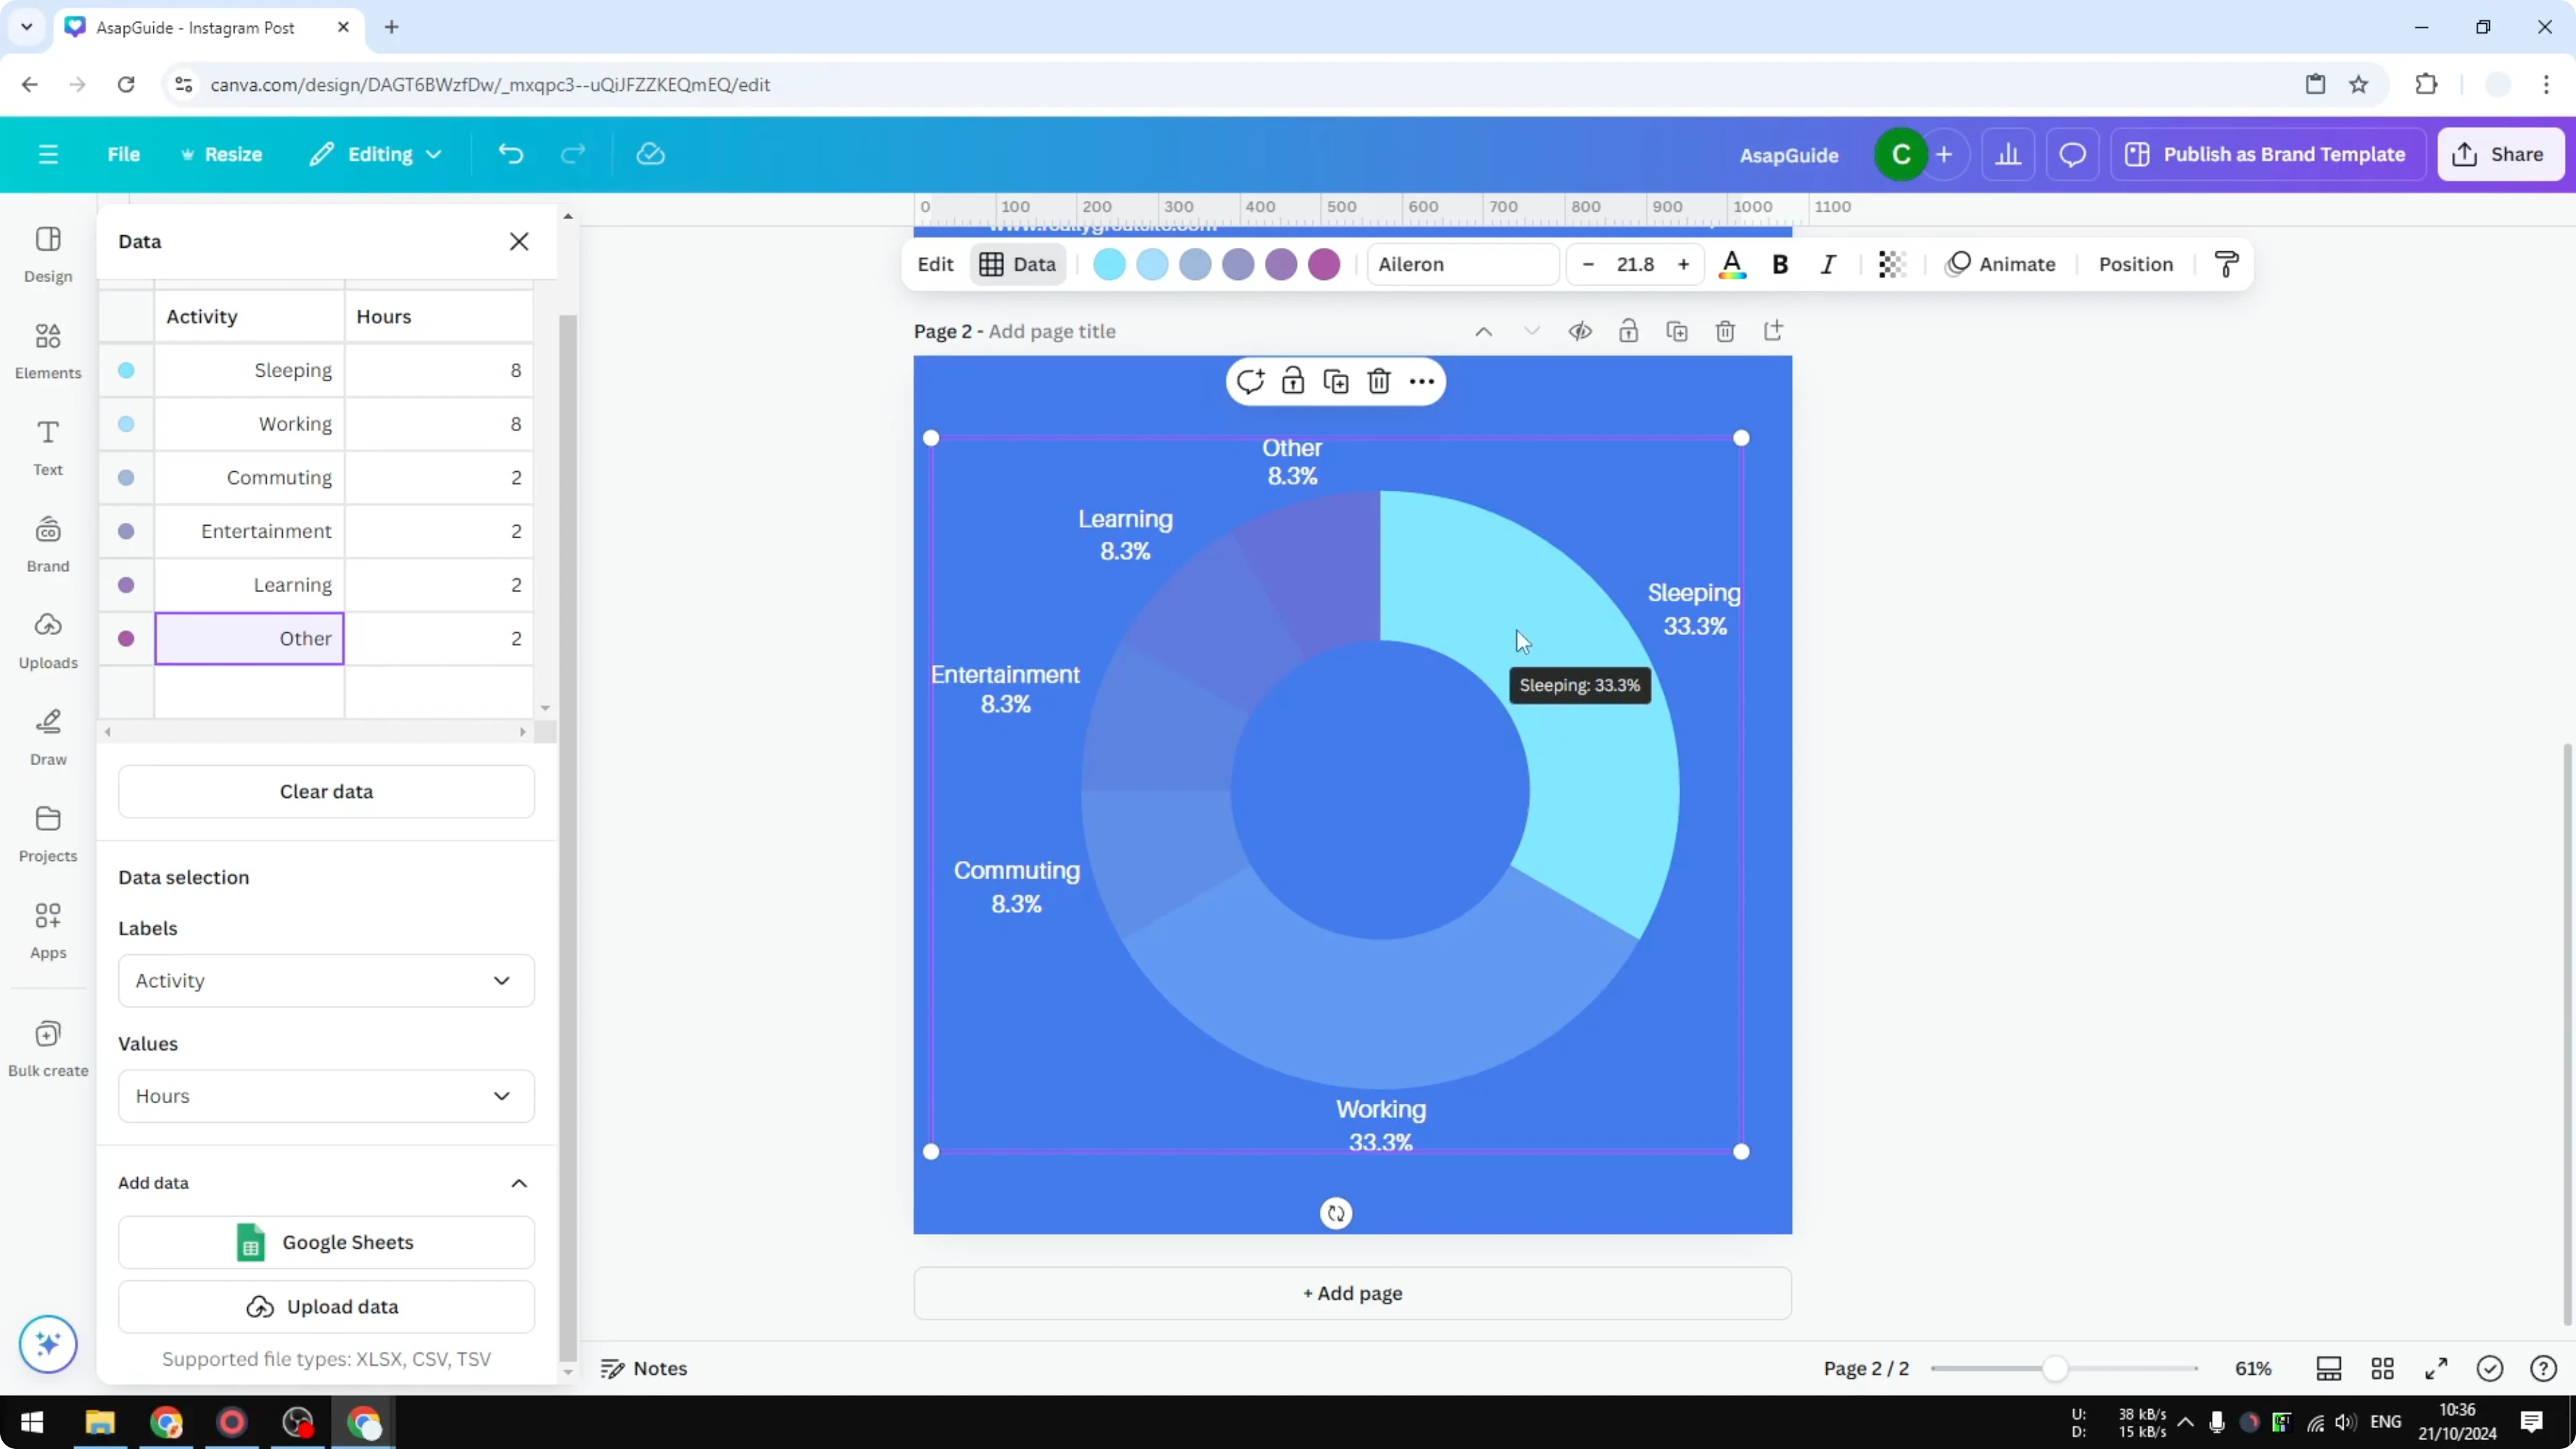Hide Page 2 using the eye toggle
The width and height of the screenshot is (2576, 1449).
1580,331
